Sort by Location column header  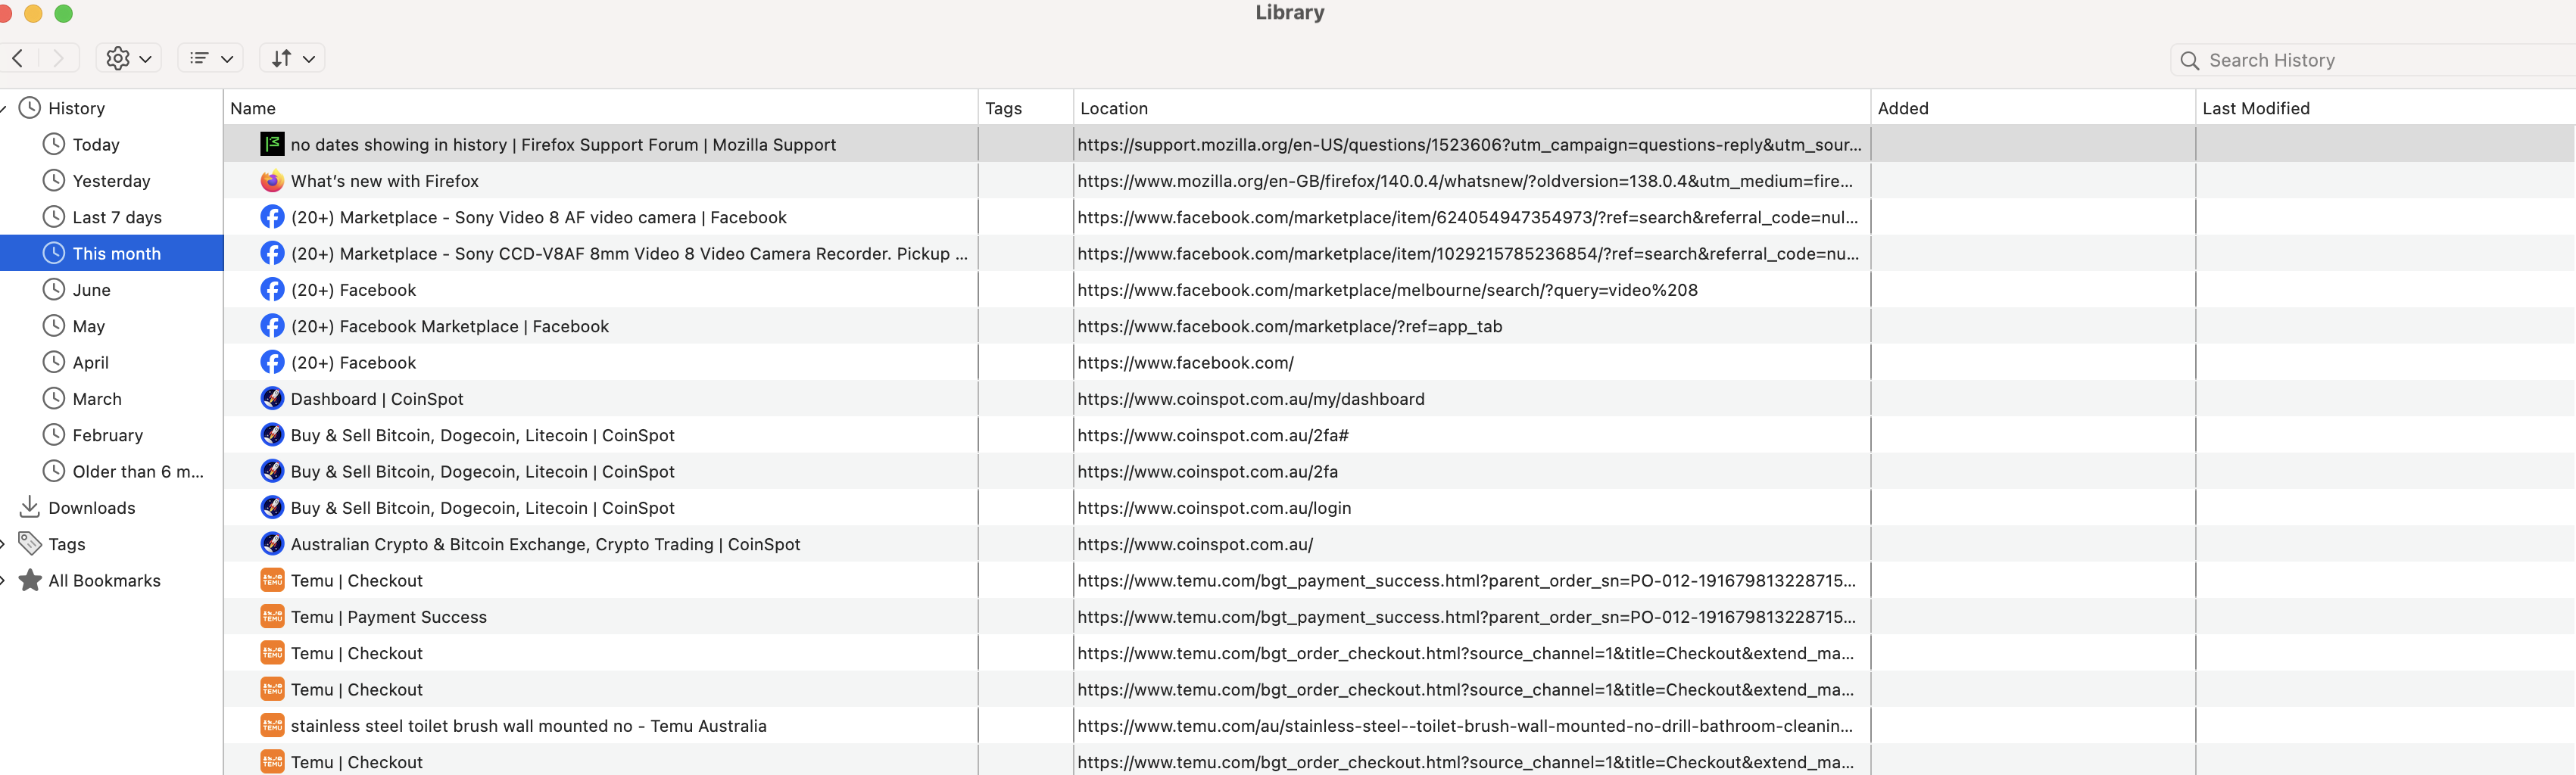1471,108
